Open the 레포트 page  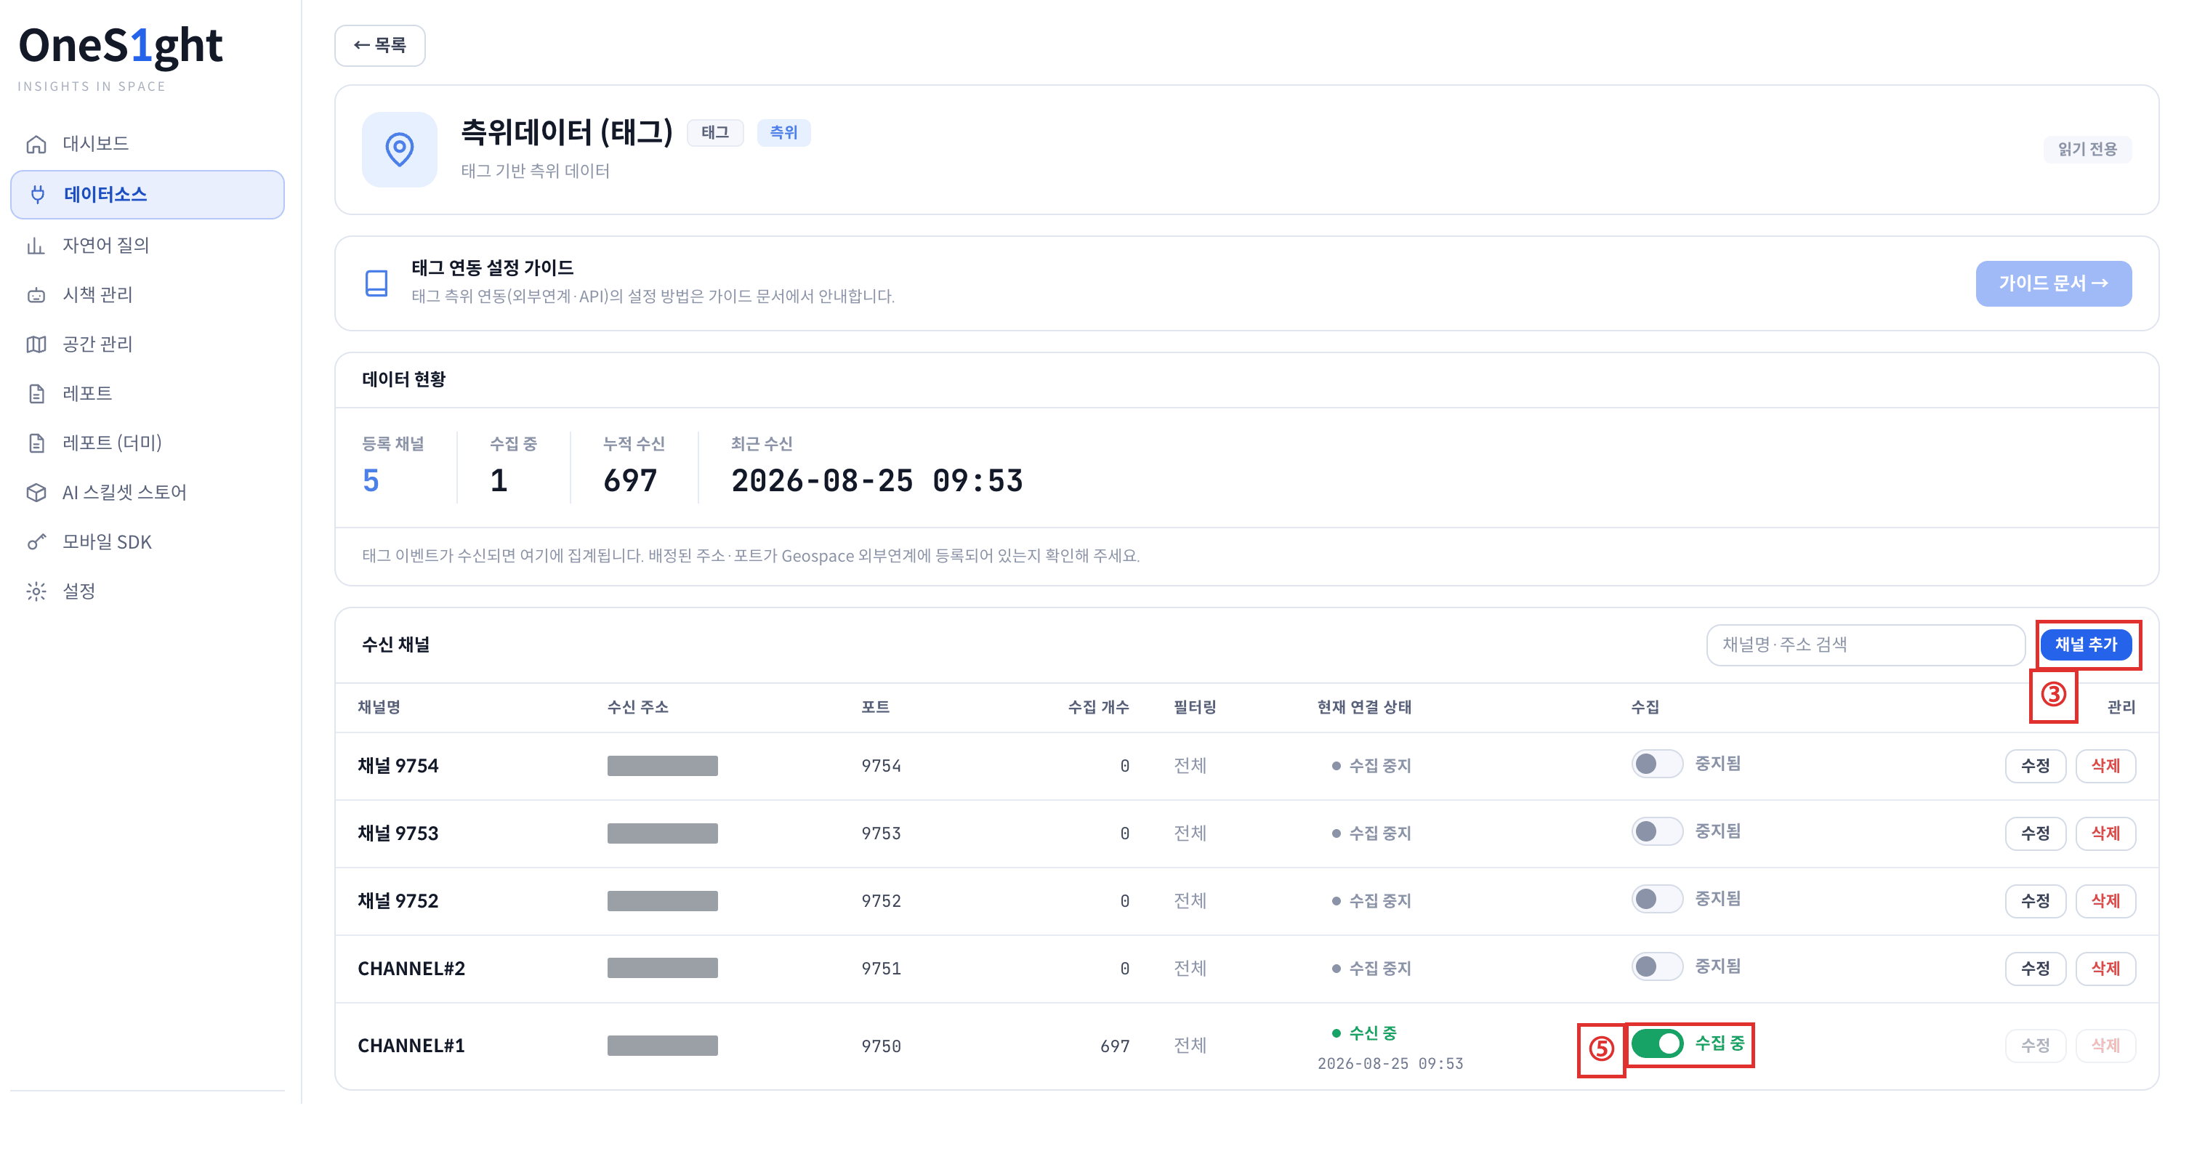147,393
